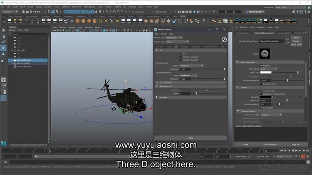Collapse the Brute force GI section
Image resolution: width=312 pixels, height=175 pixels.
coord(157,86)
